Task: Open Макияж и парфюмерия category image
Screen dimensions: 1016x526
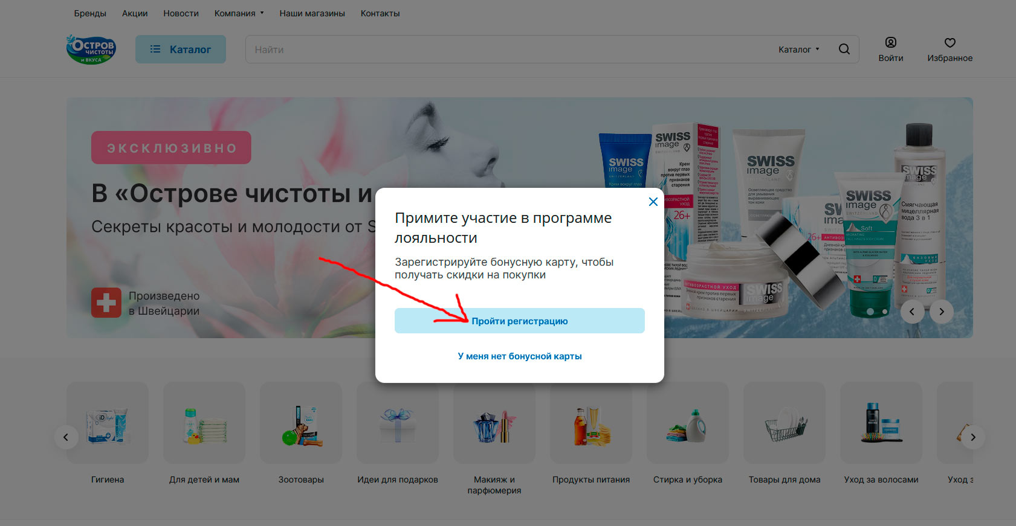Action: click(494, 423)
